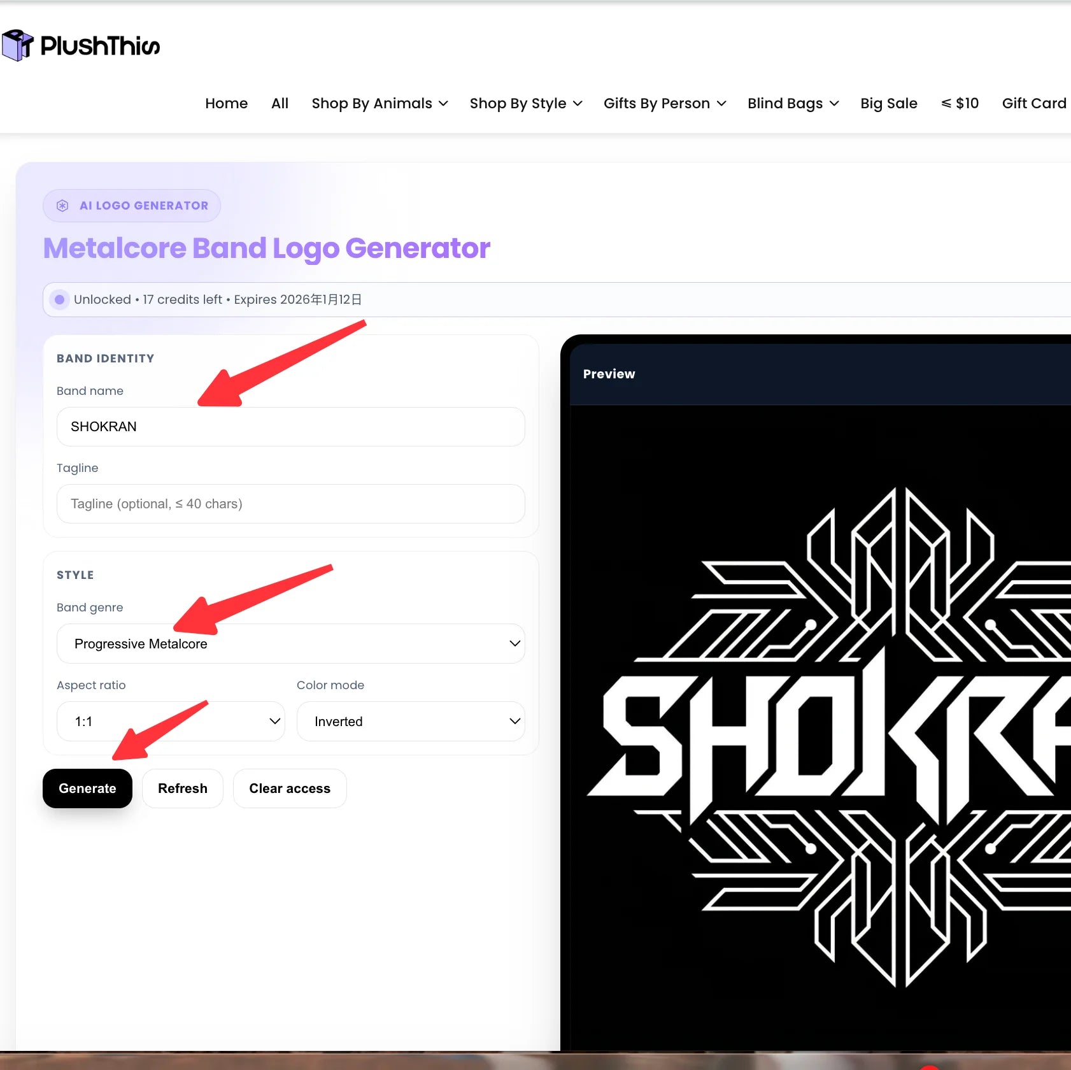Click the Clear access button
The image size is (1071, 1070).
click(290, 788)
